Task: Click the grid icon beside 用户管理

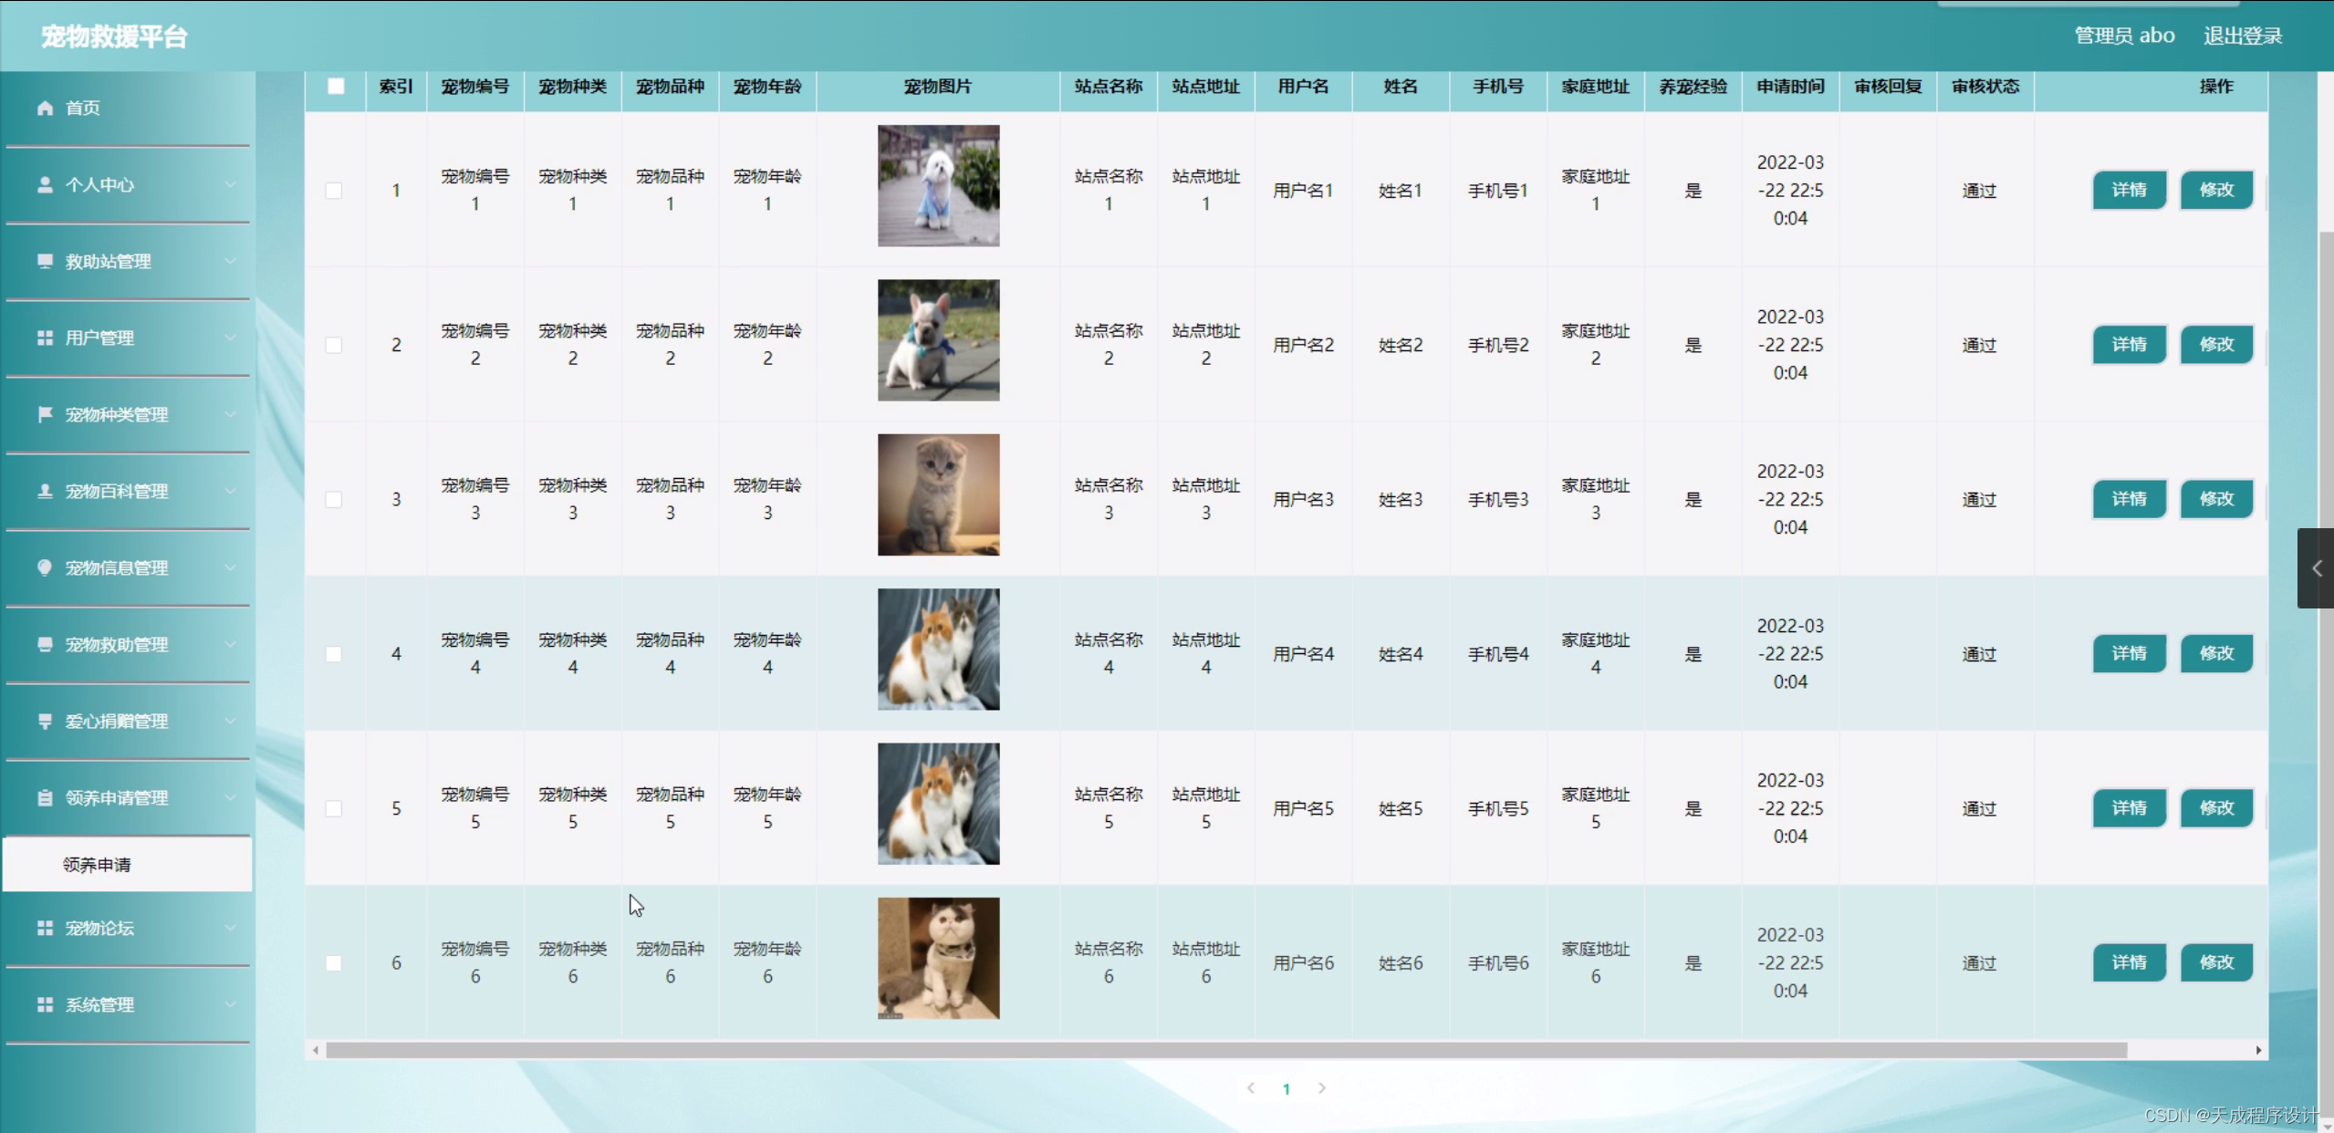Action: 45,338
